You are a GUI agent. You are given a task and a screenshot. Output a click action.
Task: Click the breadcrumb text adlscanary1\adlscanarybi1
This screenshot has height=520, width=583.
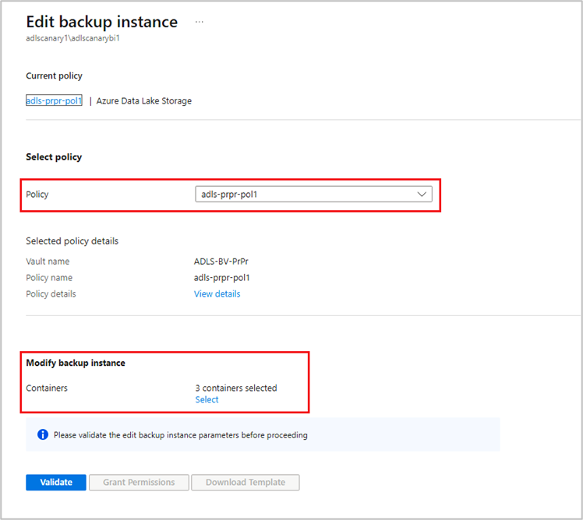click(x=73, y=38)
